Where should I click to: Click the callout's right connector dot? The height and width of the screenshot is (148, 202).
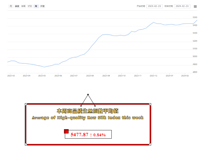95,106
